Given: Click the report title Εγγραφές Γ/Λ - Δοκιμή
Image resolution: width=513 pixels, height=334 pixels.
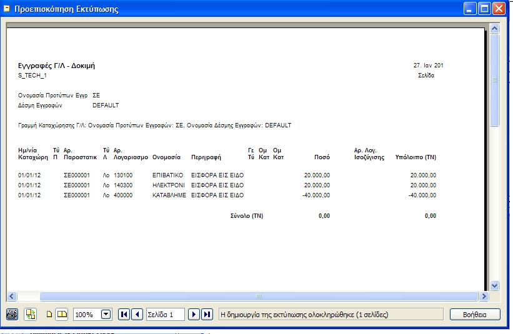Looking at the screenshot, I should [56, 66].
